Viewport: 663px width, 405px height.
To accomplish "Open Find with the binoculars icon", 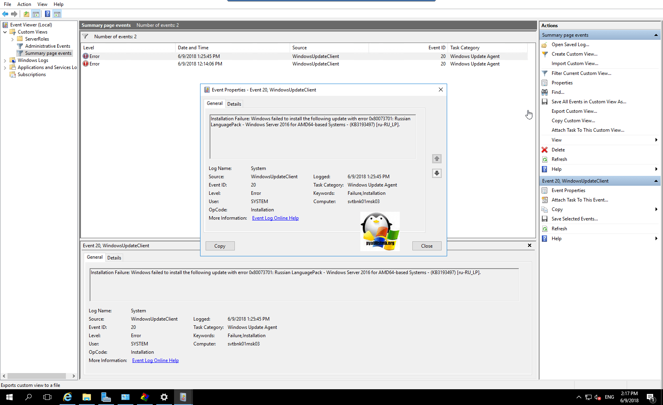I will click(x=545, y=92).
